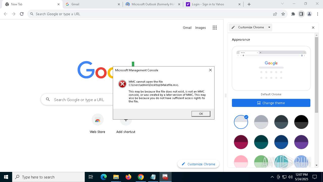The image size is (323, 182).
Task: Open the MMC toolbox taskbar icon
Action: pos(165,177)
